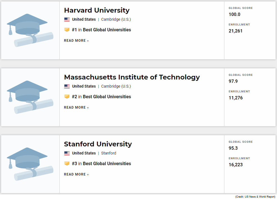
Task: Click Read More under MIT
Action: click(x=76, y=107)
